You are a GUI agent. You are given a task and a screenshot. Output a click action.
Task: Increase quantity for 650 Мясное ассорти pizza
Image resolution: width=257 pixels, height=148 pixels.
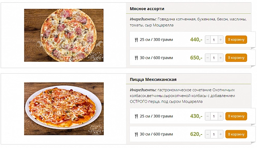[220, 58]
